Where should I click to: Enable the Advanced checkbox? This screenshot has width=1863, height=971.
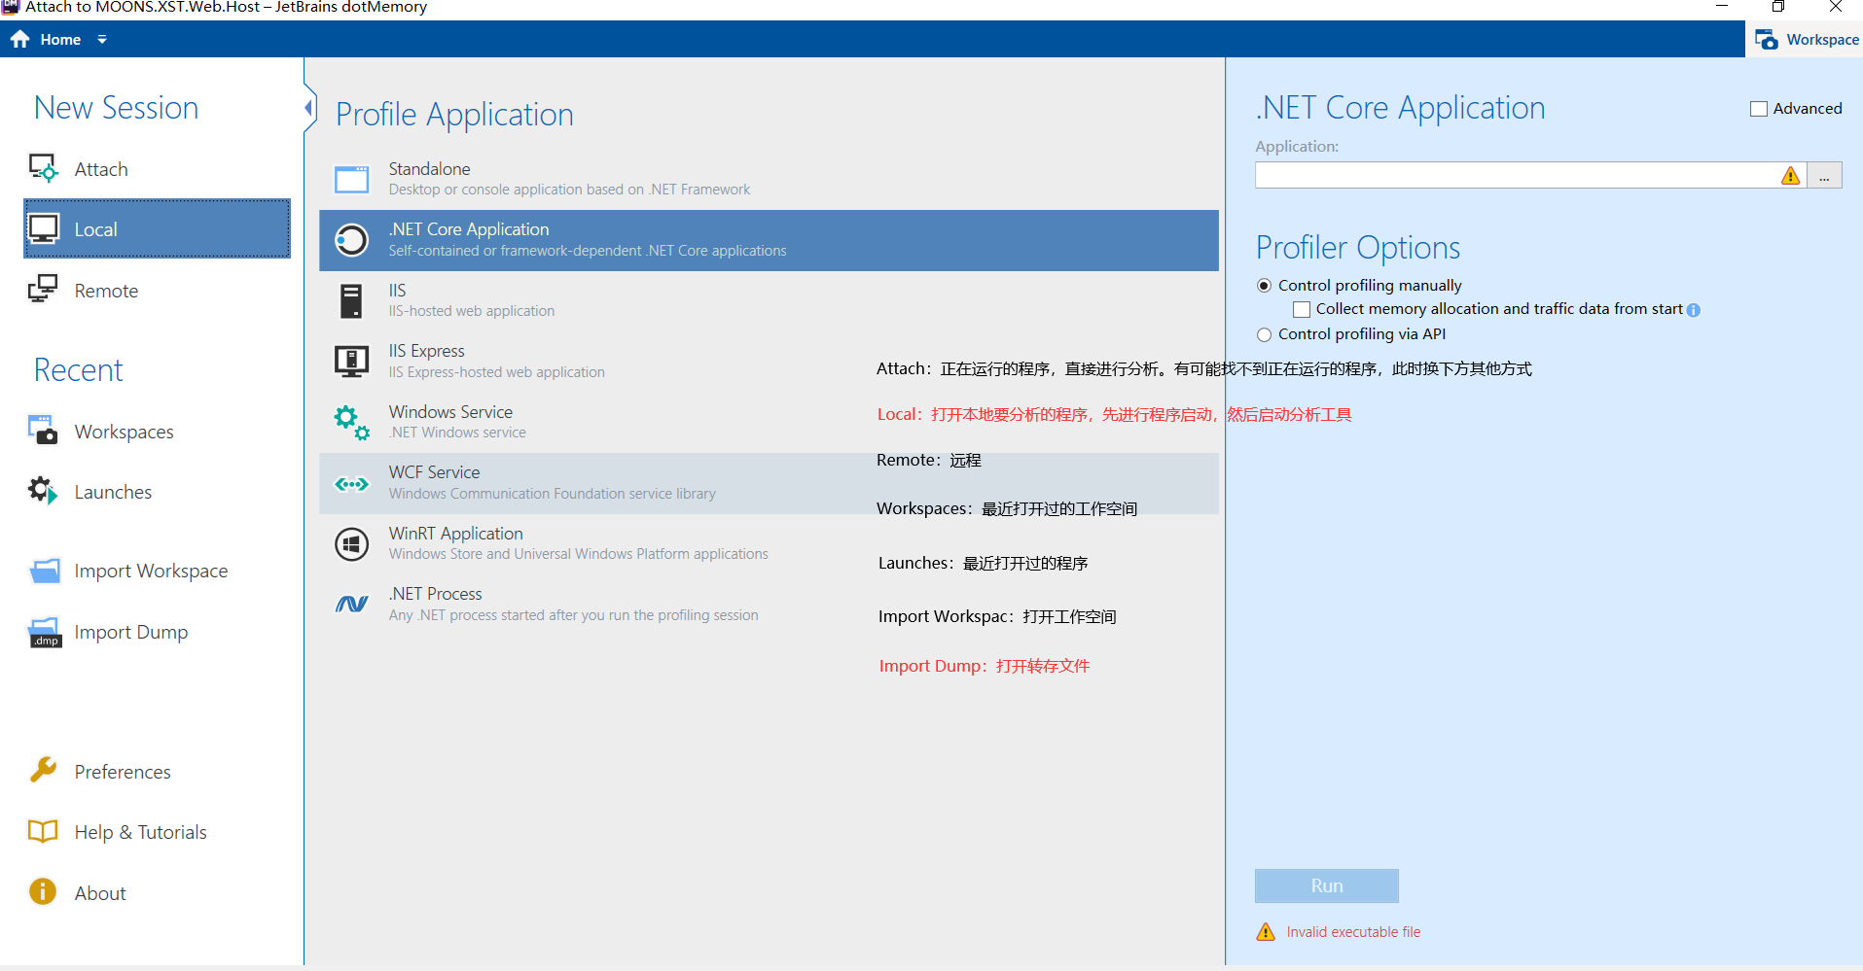[1759, 109]
